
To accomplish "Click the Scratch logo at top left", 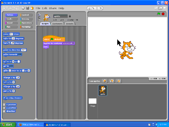I will point(11,8).
